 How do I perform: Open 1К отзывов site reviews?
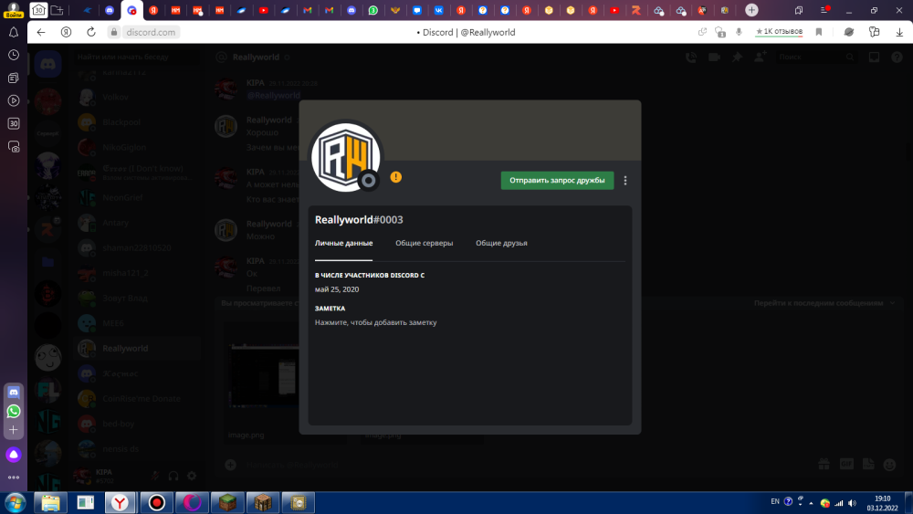click(779, 31)
